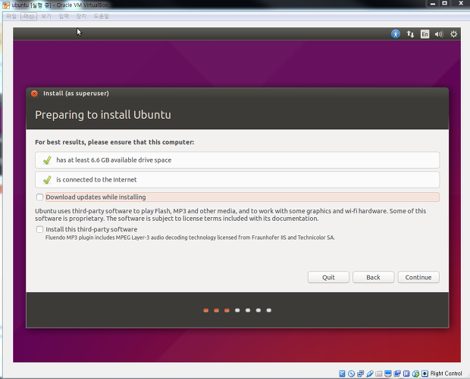Click VirtualBox mouse integration status icon
This screenshot has width=470, height=379.
[x=415, y=373]
